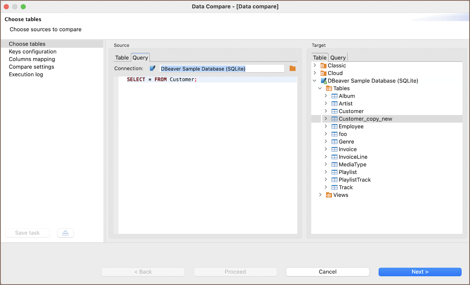Expand the Customer_copy_new table

[326, 119]
